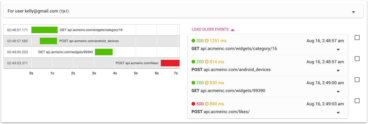Click clock icon beside 814 ms
Screen dimensions: 368x124
click(207, 62)
